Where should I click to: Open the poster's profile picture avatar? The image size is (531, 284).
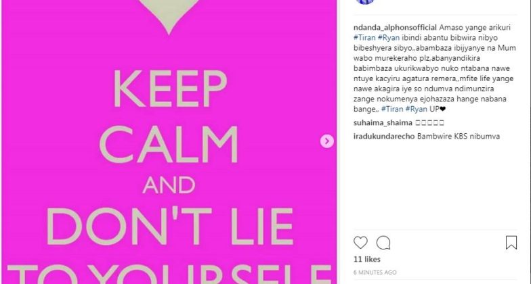click(365, 1)
